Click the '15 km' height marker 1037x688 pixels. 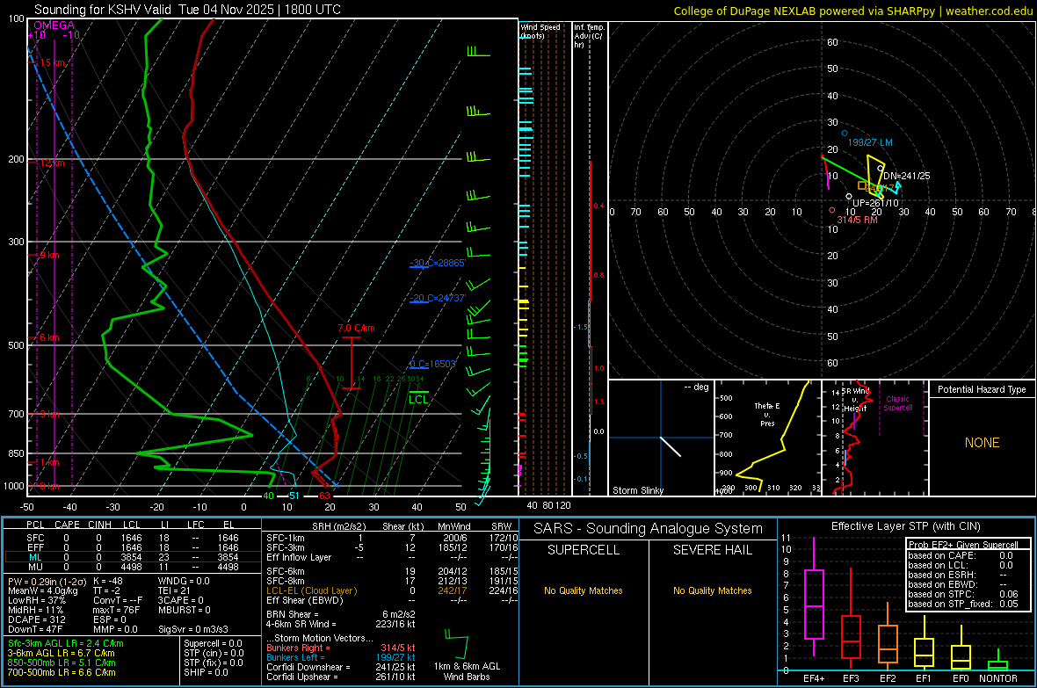click(x=52, y=63)
